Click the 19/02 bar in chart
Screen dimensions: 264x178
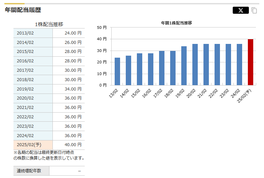184,66
